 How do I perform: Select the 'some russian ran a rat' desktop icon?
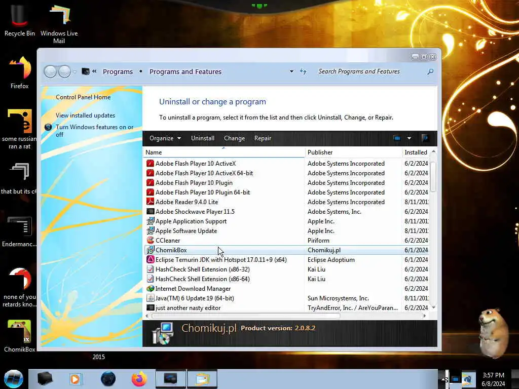[20, 129]
